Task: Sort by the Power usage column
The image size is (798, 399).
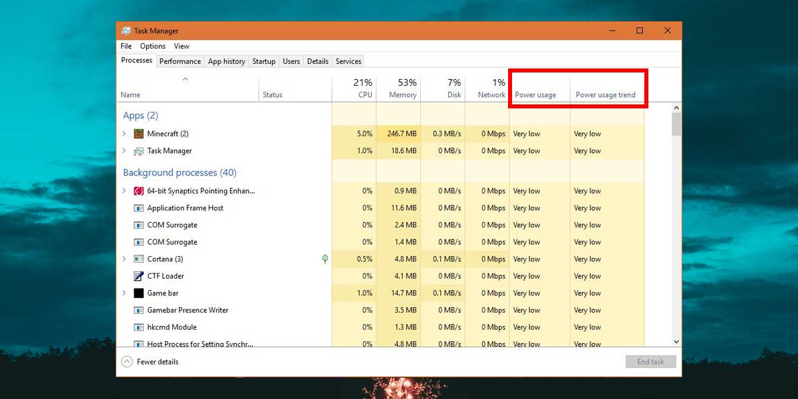Action: click(535, 94)
